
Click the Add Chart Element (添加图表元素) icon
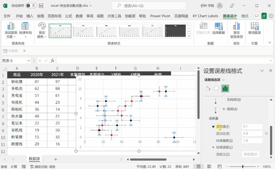click(11, 26)
